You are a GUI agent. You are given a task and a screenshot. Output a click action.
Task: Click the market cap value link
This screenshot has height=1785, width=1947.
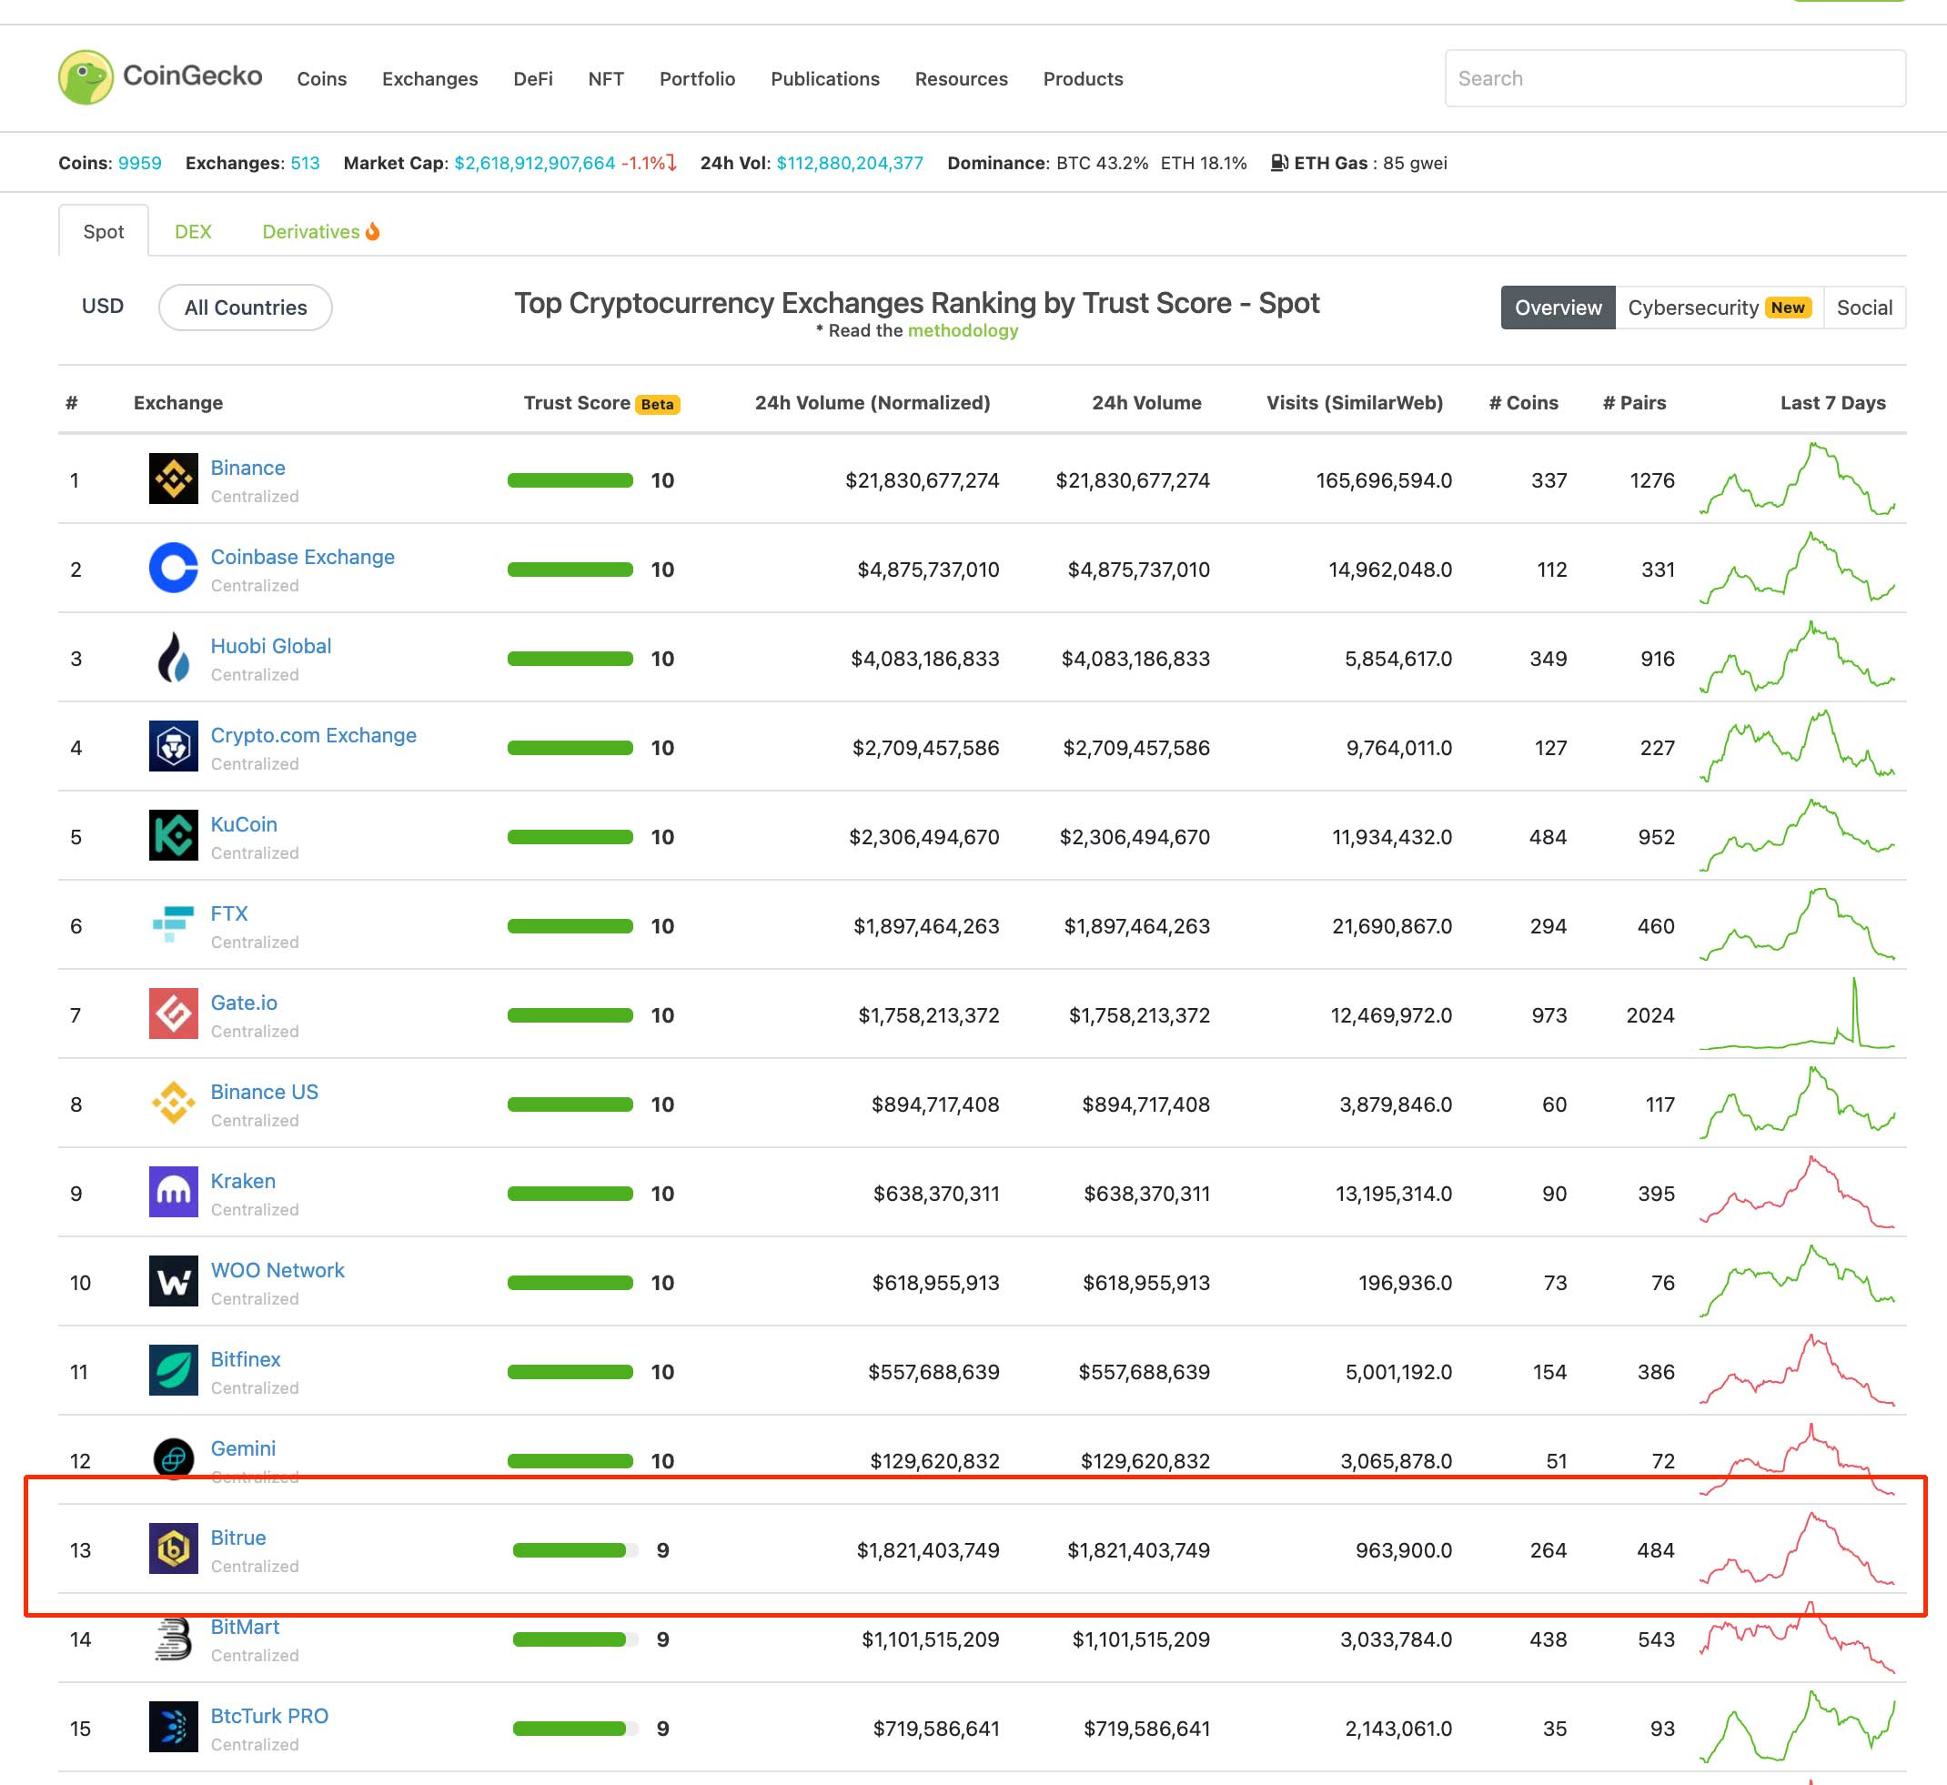[534, 162]
